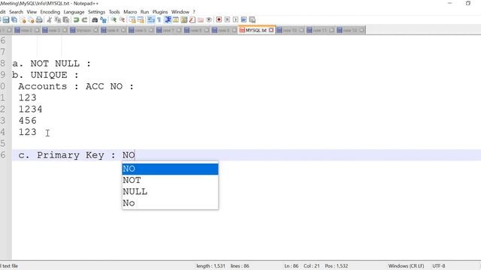Open the Document Map icon
Viewport: 481px width, 270px height.
click(x=184, y=20)
